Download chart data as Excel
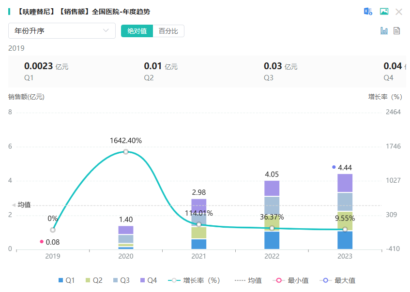The image size is (410, 292). [368, 12]
